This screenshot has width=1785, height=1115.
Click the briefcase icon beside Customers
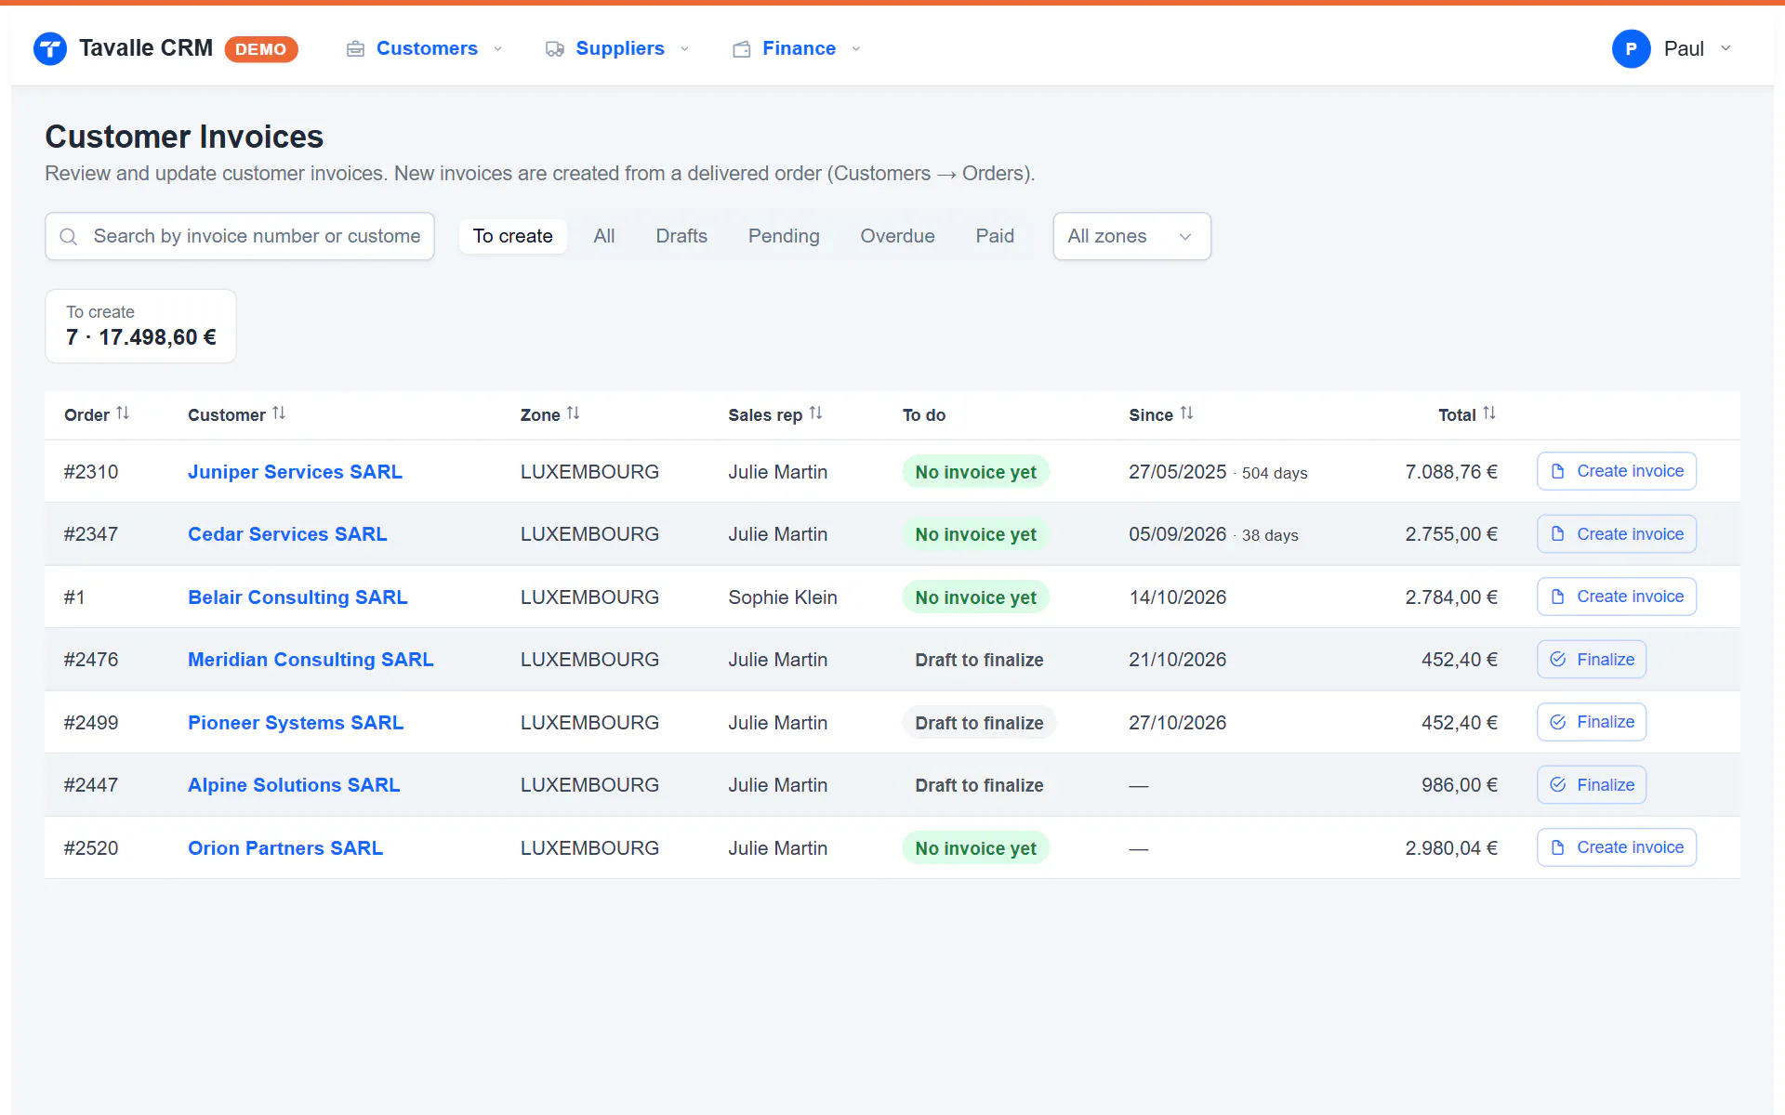pyautogui.click(x=355, y=49)
